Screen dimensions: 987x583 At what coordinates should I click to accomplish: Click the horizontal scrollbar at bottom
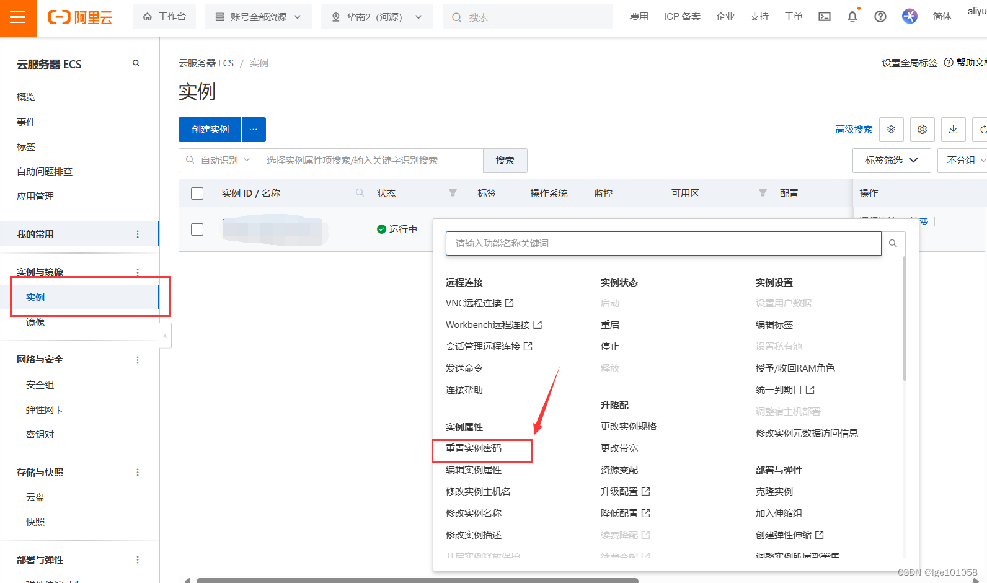[x=417, y=581]
